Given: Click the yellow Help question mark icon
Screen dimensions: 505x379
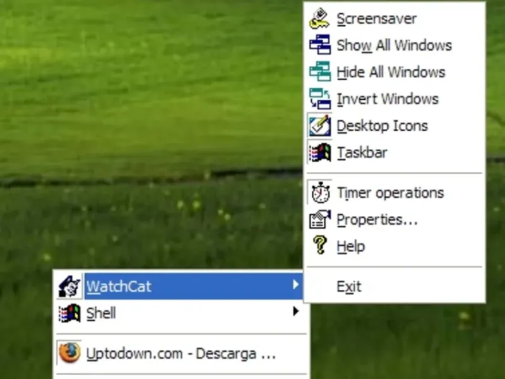Looking at the screenshot, I should coord(320,245).
